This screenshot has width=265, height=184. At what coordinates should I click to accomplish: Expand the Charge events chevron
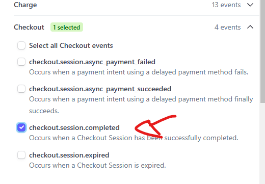250,5
